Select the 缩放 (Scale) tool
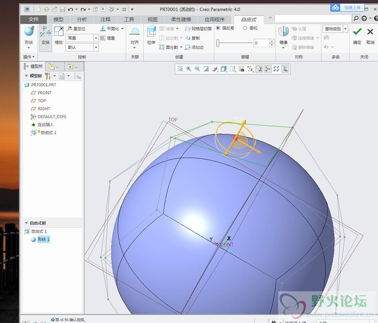The height and width of the screenshot is (323, 378). [59, 35]
